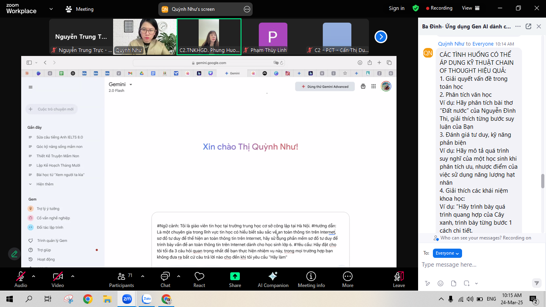Image resolution: width=546 pixels, height=307 pixels.
Task: Open the Meeting menu at top
Action: [79, 9]
